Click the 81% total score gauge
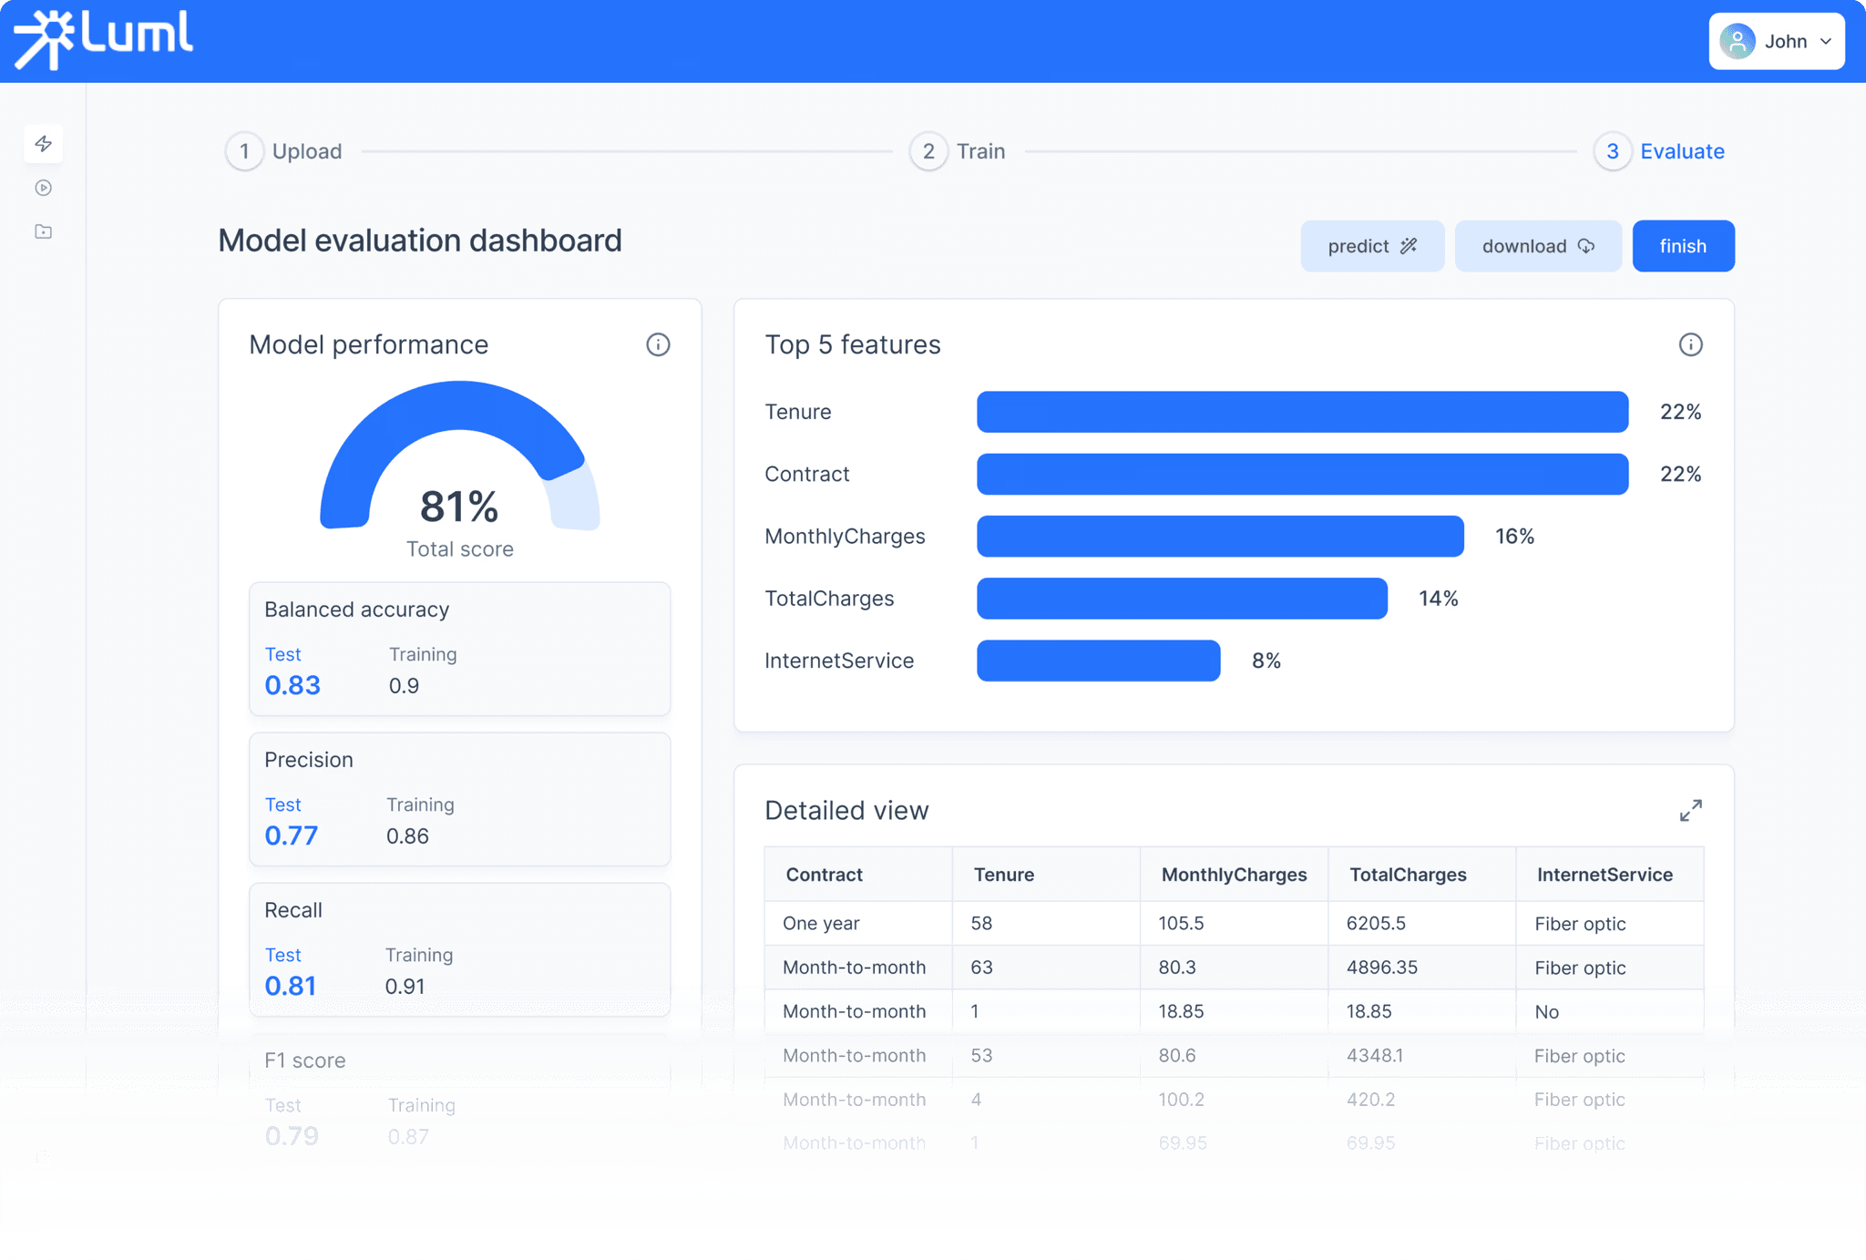Screen dimensions: 1866x1260 point(459,492)
